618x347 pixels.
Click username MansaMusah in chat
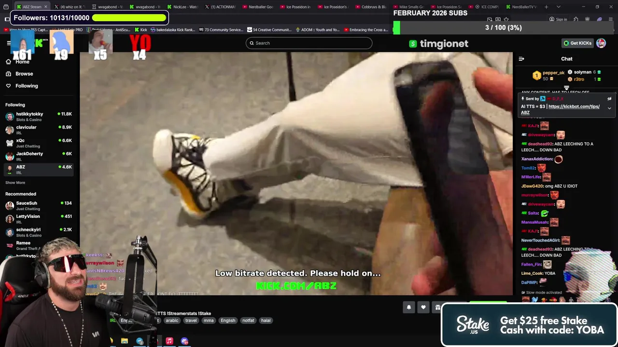[x=534, y=222]
